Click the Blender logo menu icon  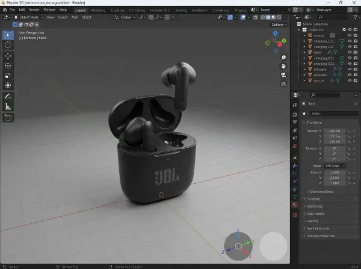[5, 10]
